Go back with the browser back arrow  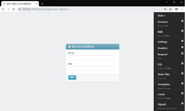tap(4, 9)
